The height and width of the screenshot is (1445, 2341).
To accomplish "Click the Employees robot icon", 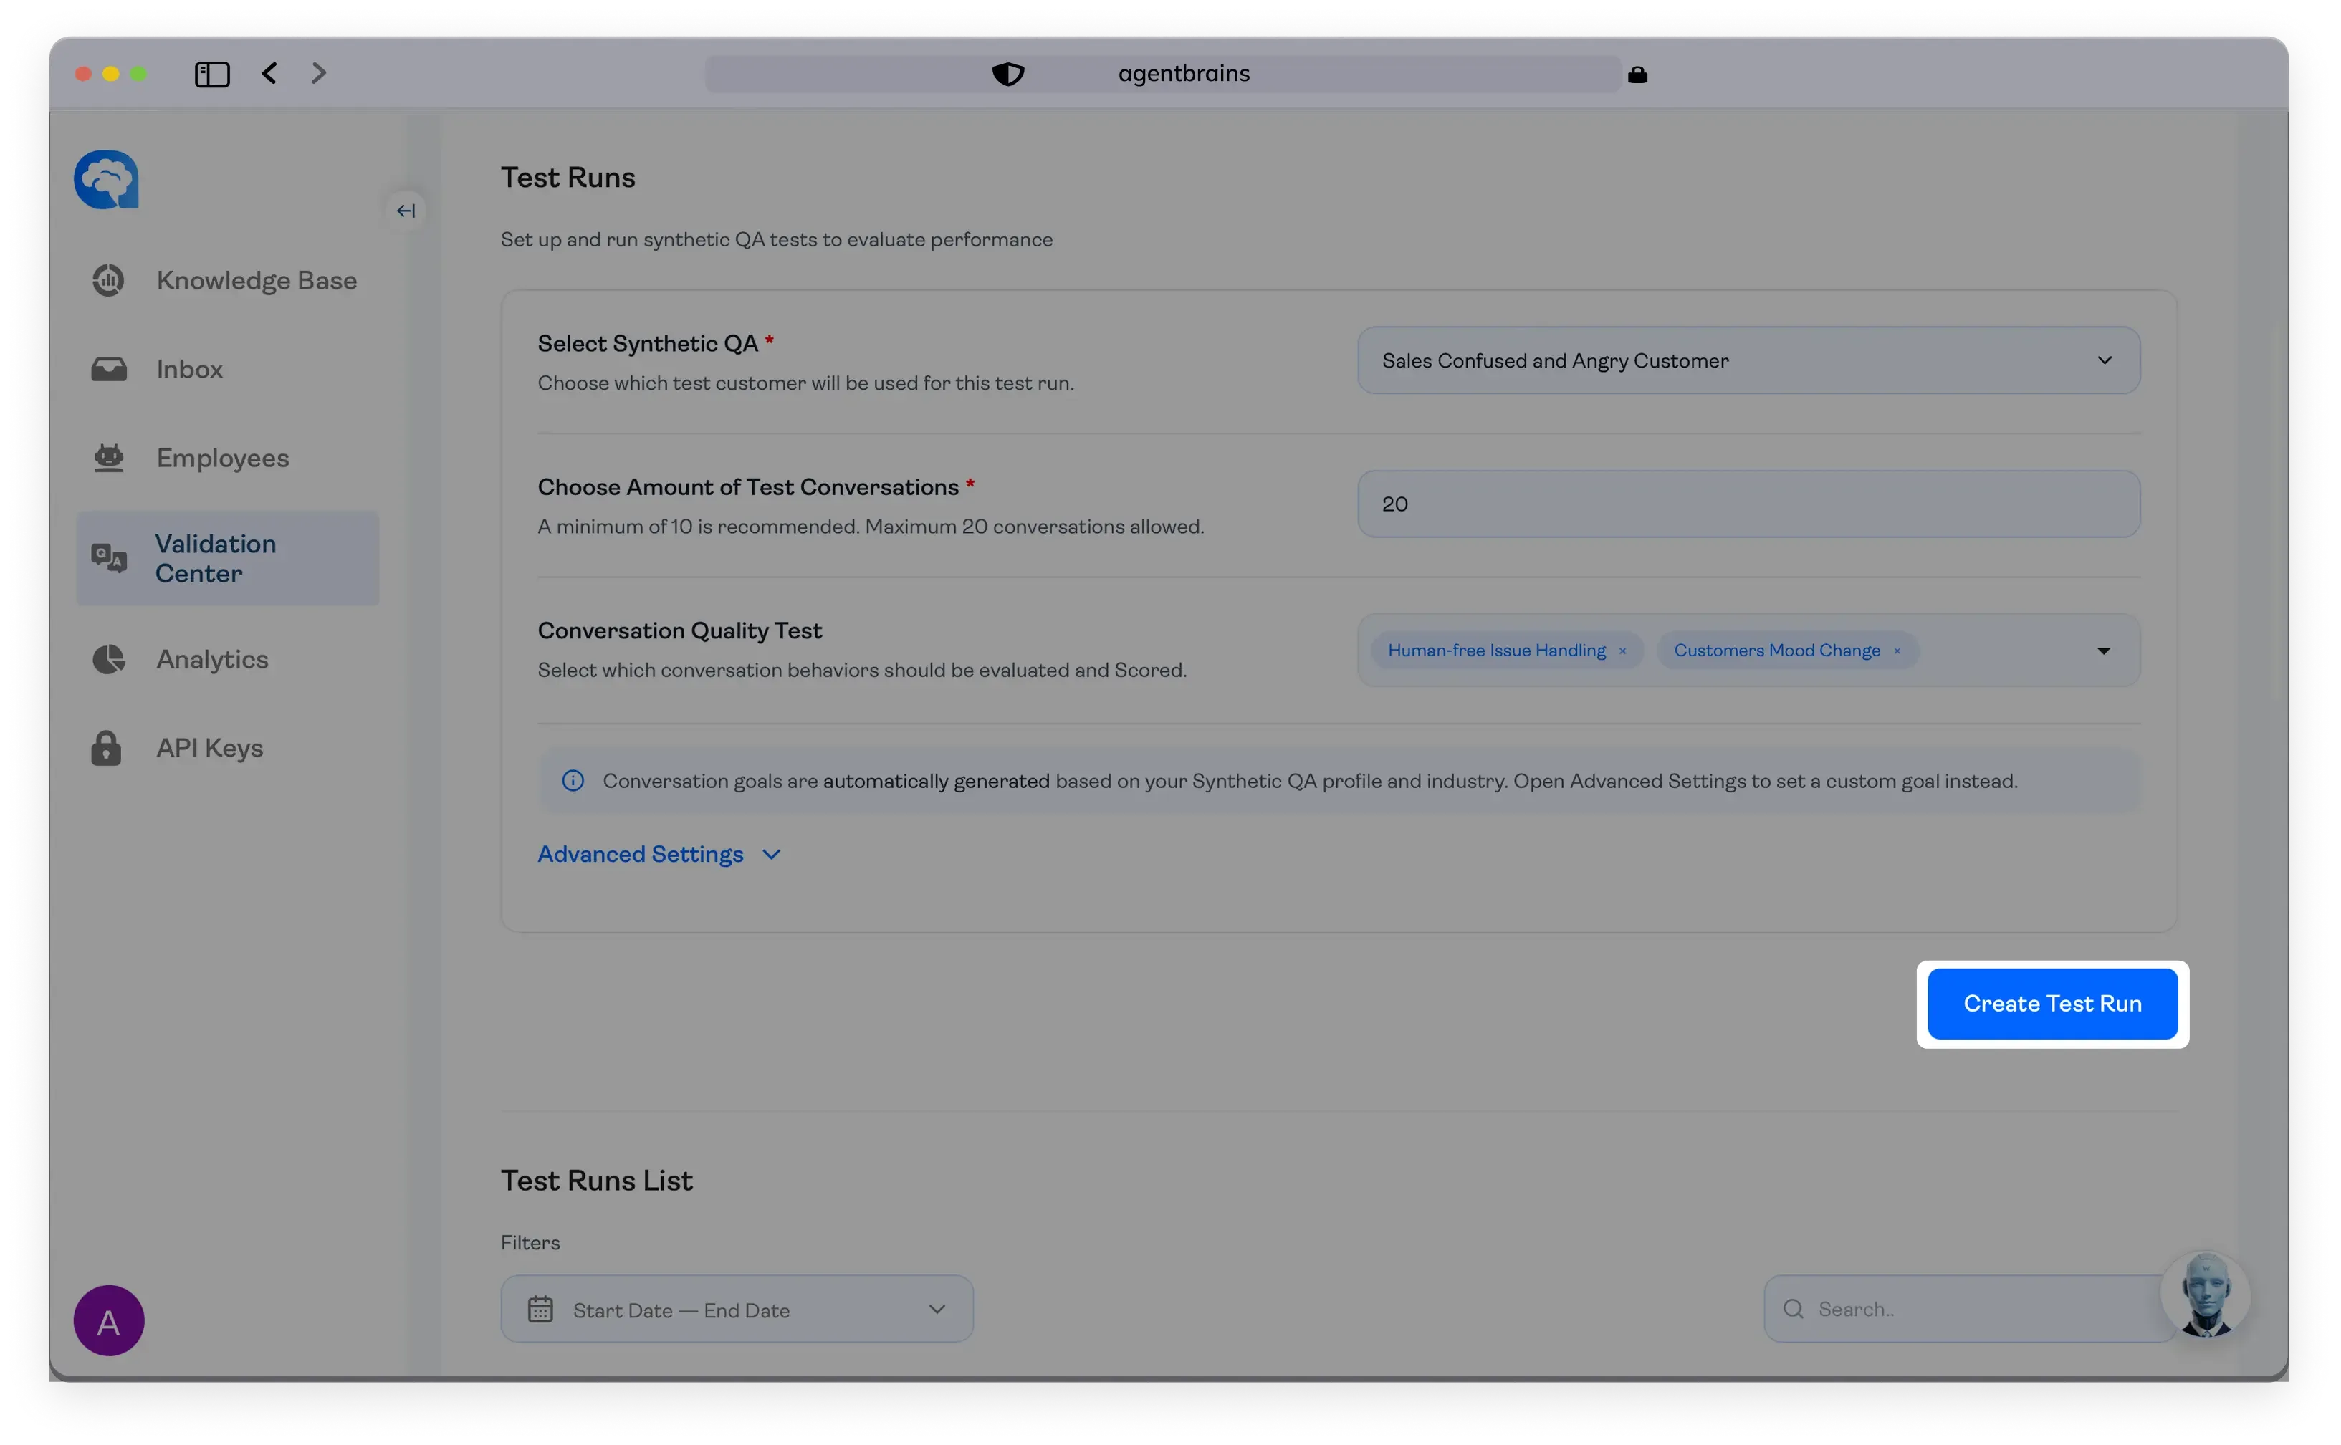I will click(x=108, y=459).
